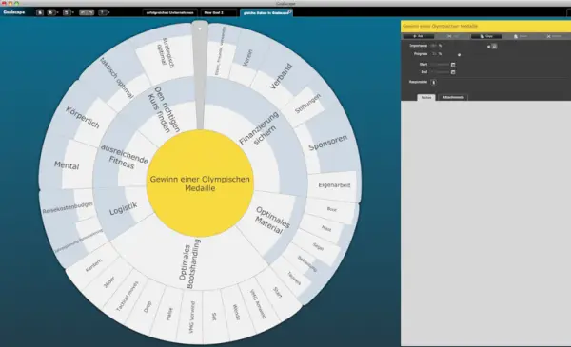Image resolution: width=571 pixels, height=347 pixels.
Task: Open the Notes tab
Action: (426, 97)
